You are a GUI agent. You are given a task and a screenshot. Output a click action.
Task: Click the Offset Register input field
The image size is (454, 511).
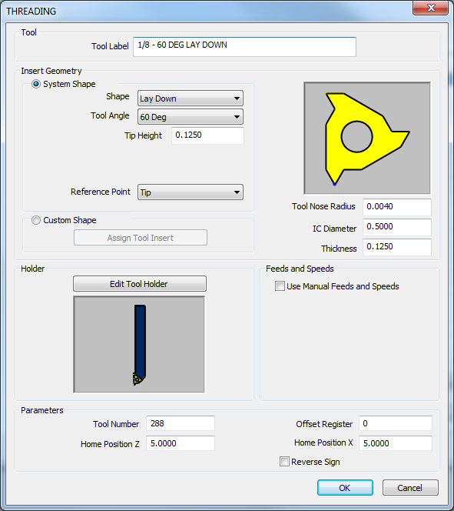click(396, 423)
